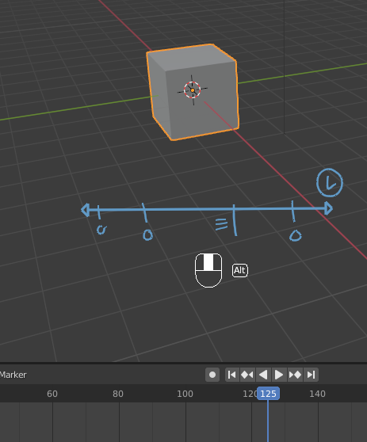367x442 pixels.
Task: Play the animation forward
Action: pos(279,375)
